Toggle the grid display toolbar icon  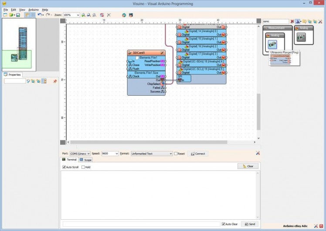click(33, 15)
